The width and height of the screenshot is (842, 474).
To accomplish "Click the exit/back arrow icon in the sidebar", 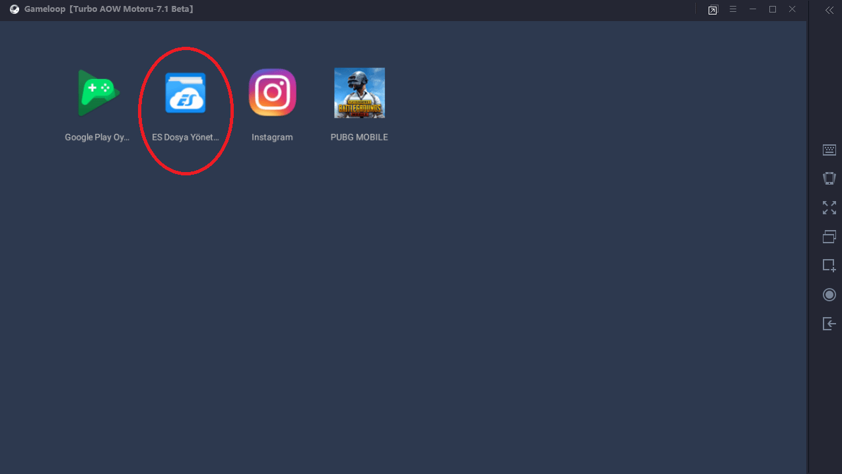I will click(829, 324).
